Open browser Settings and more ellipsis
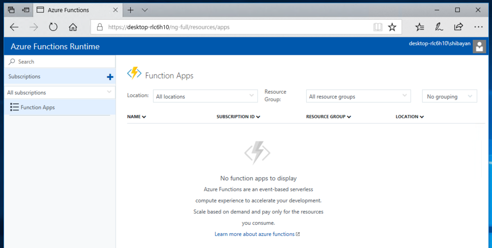Image resolution: width=492 pixels, height=248 pixels. coord(479,27)
